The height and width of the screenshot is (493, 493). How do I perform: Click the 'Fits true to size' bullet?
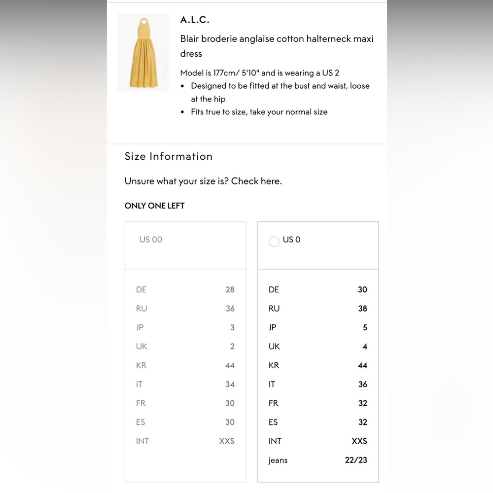pyautogui.click(x=259, y=112)
